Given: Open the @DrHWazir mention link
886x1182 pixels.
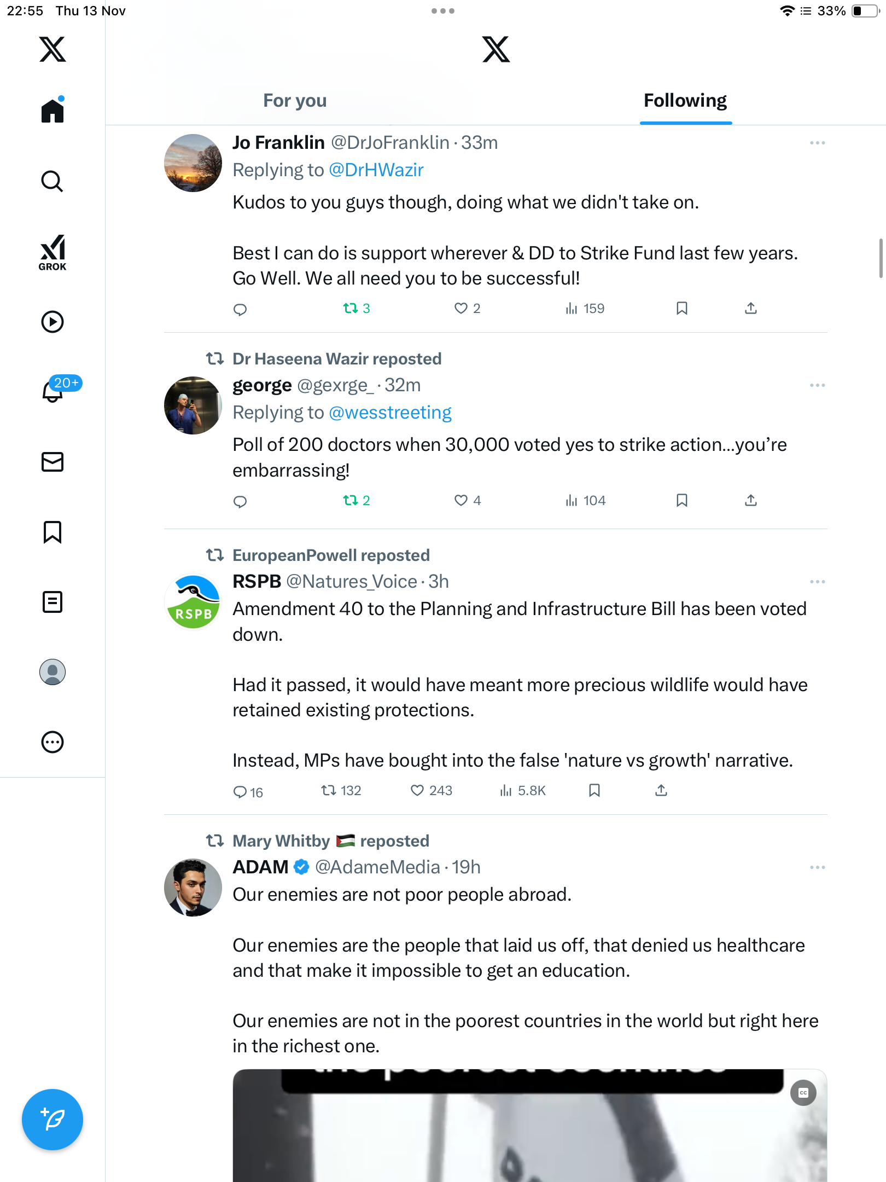Looking at the screenshot, I should (376, 170).
